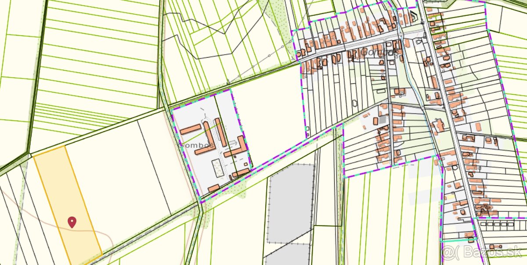Select the large gray dotted-border parcel
The width and height of the screenshot is (527, 265).
pos(290,203)
